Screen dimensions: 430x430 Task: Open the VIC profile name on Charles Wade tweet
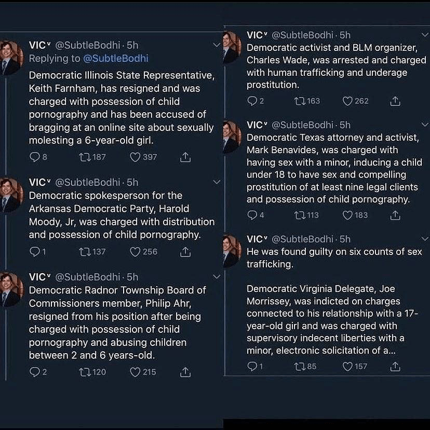coord(257,35)
